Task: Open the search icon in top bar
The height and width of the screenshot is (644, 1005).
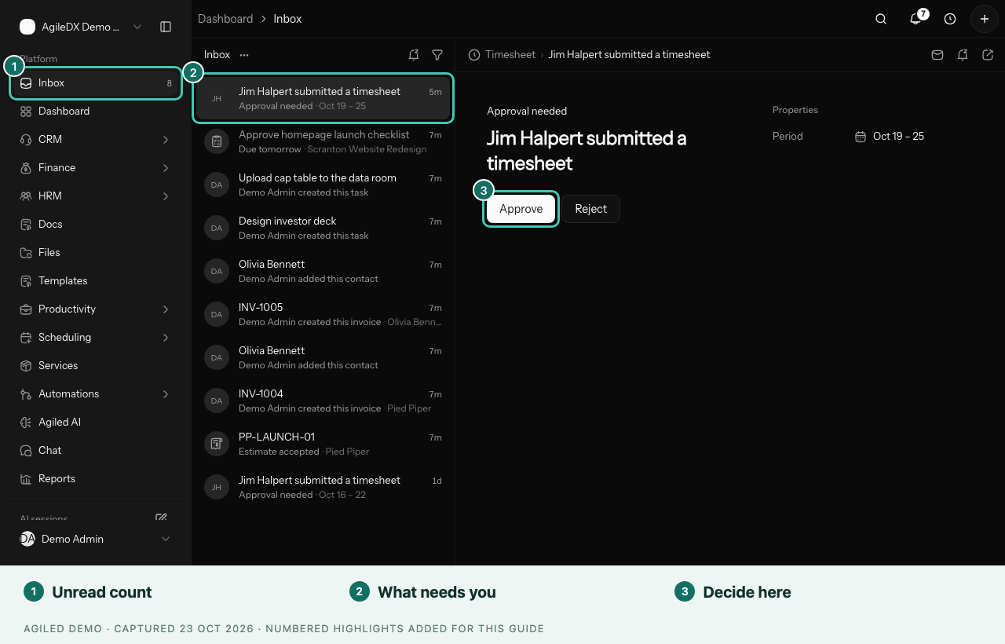Action: (x=881, y=19)
